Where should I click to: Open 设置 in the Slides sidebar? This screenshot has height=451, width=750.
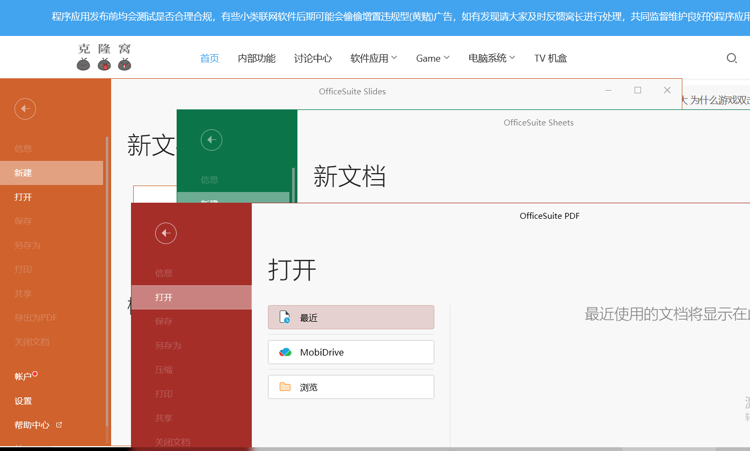(x=23, y=401)
